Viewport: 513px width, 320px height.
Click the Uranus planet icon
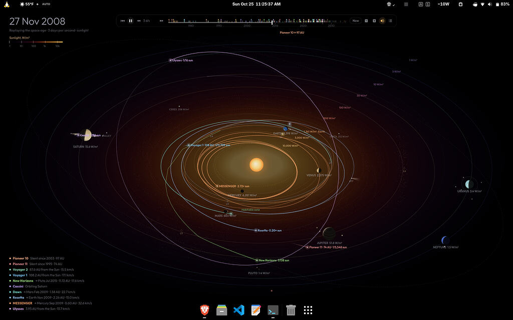point(469,184)
